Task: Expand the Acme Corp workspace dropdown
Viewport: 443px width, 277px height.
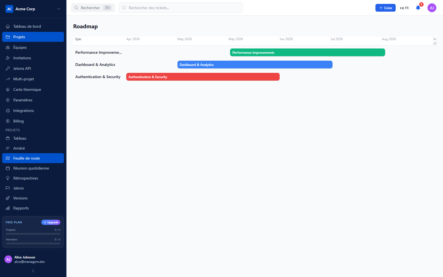Action: (x=59, y=9)
